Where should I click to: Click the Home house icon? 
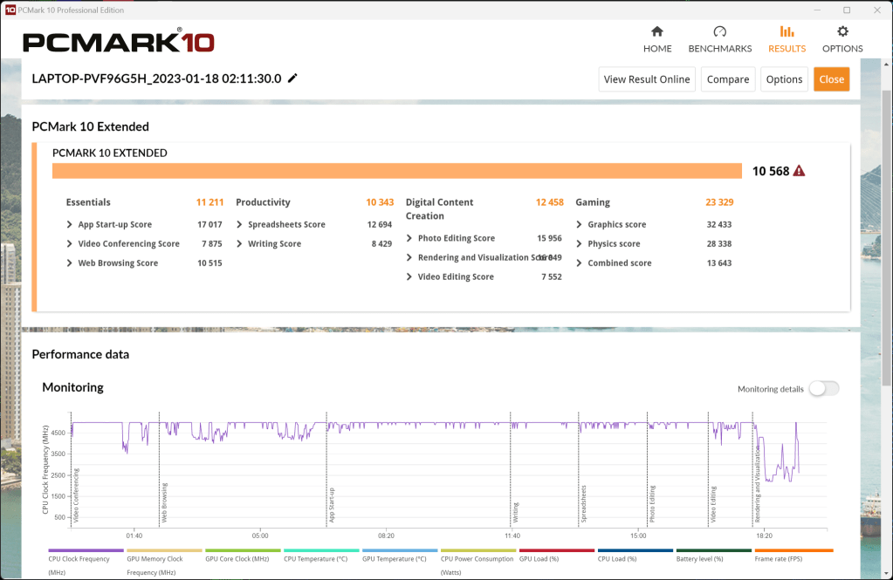coord(657,31)
